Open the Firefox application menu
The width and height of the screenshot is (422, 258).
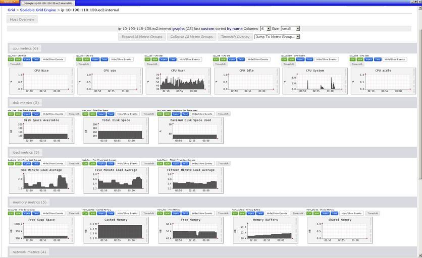click(9, 2)
